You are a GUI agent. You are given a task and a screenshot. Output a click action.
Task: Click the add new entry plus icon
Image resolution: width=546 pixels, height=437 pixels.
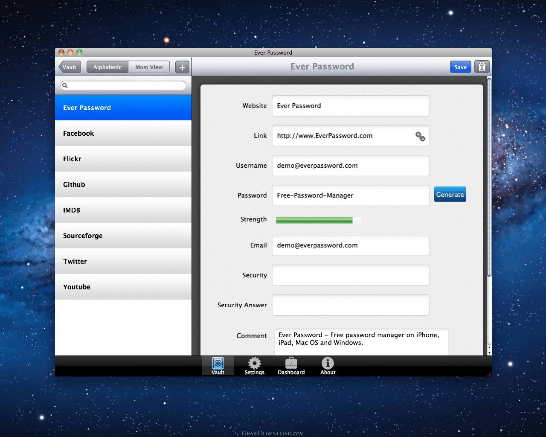(182, 67)
